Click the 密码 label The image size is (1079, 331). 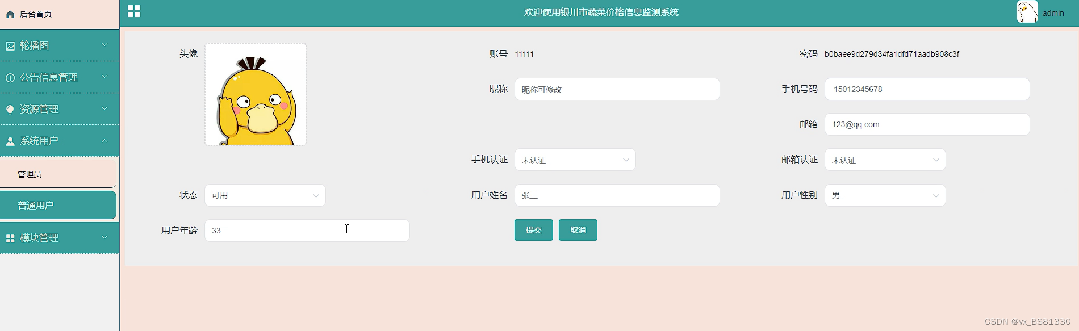(809, 54)
